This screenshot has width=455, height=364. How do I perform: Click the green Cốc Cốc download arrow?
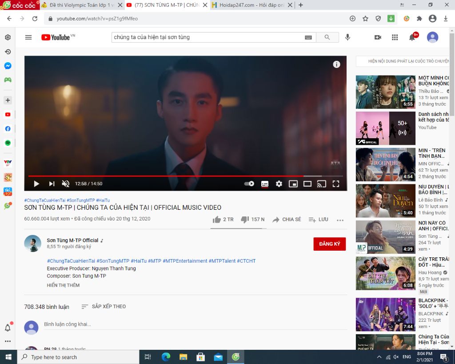(x=391, y=19)
